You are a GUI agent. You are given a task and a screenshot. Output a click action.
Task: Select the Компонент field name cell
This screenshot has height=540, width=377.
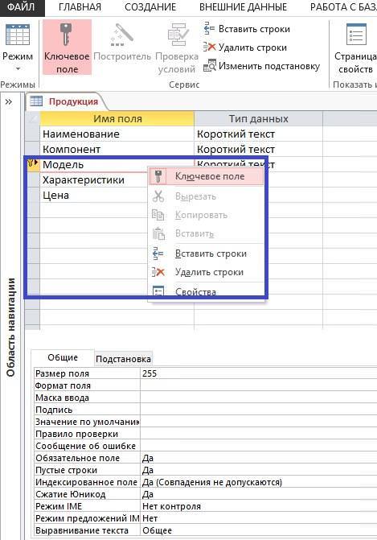tap(117, 149)
